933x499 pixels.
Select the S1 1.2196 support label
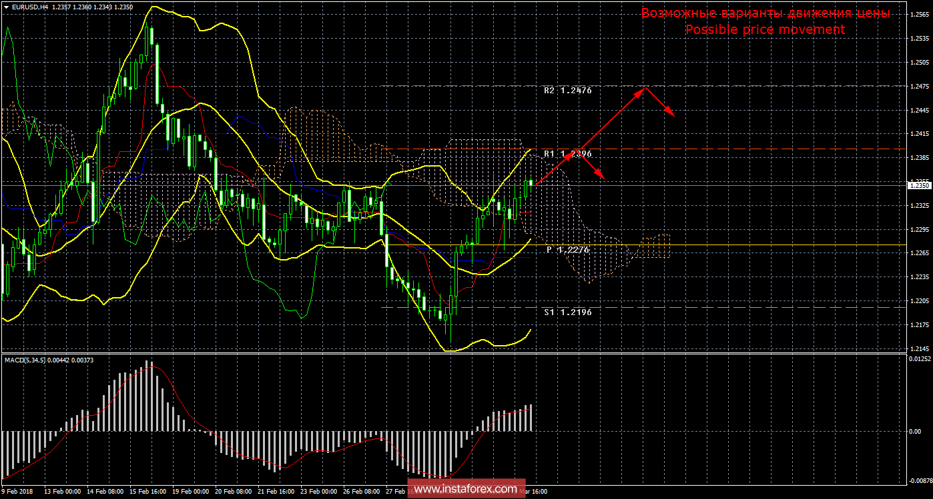[568, 312]
